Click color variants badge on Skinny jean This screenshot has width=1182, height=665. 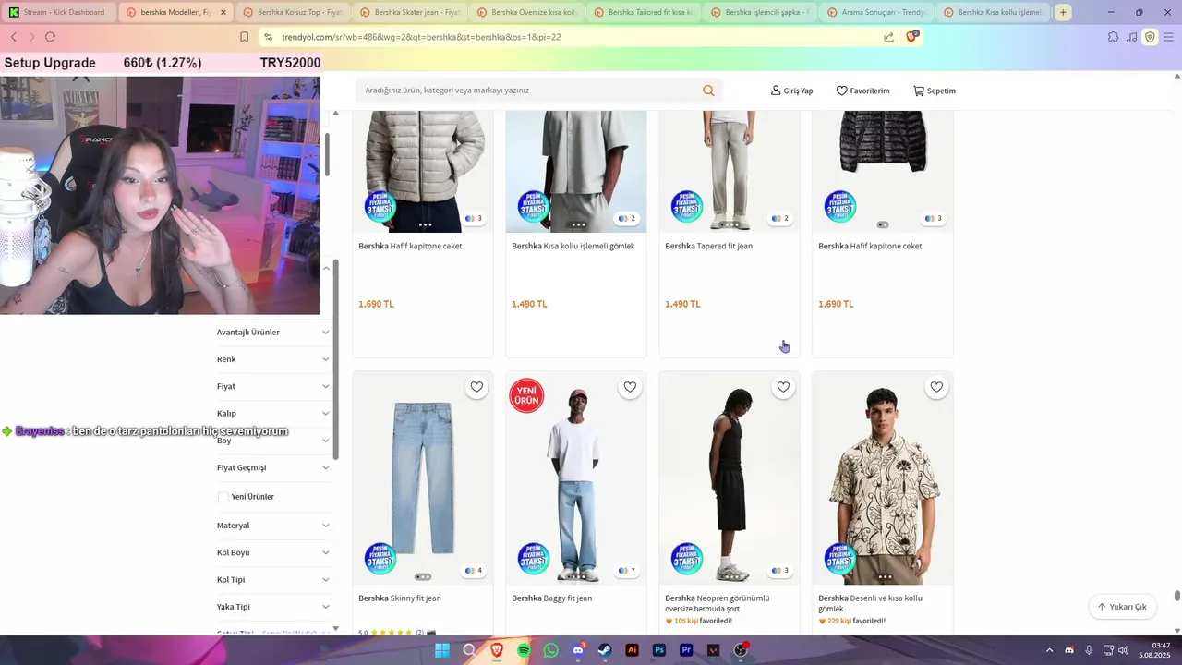[x=474, y=571]
